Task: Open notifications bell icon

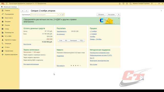Action: [x=120, y=4]
